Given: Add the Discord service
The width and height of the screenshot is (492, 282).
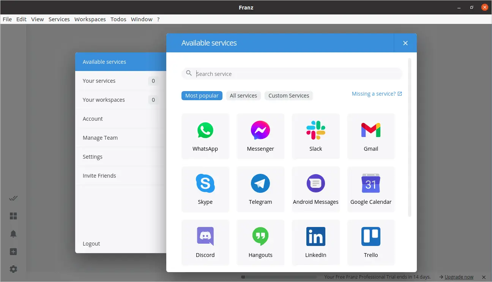Looking at the screenshot, I should 205,243.
